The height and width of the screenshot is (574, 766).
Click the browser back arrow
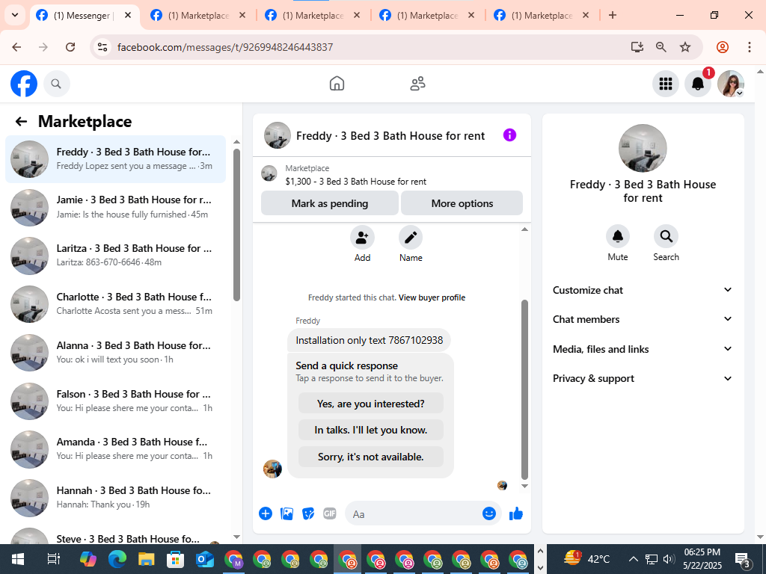coord(16,47)
